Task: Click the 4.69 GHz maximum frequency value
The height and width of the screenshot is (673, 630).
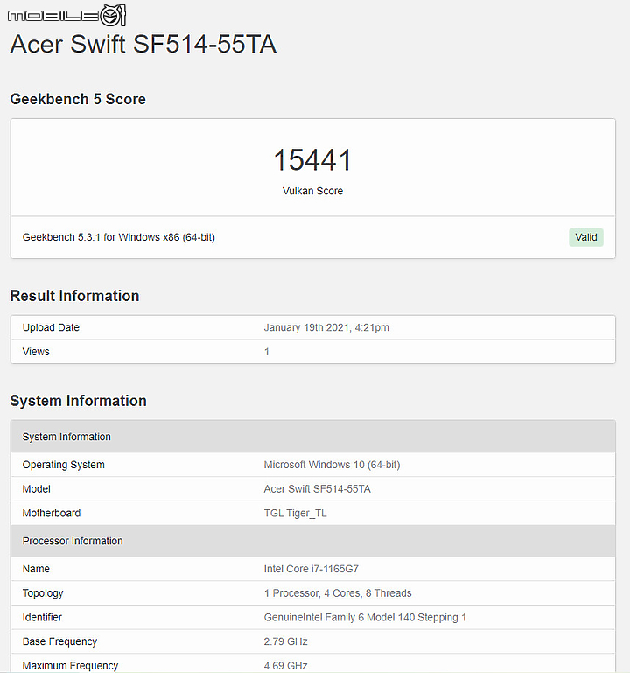Action: 286,666
